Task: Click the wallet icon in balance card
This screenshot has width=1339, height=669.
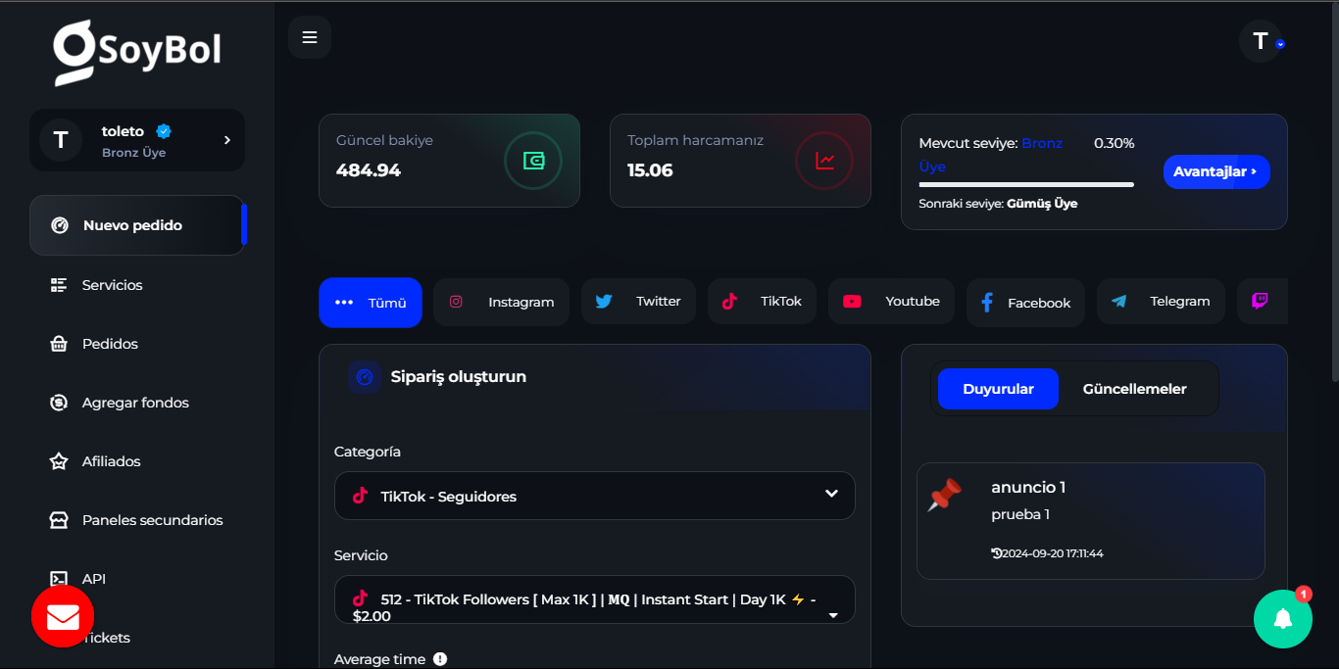Action: [x=533, y=161]
